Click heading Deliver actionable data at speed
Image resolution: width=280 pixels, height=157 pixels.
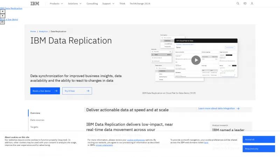click(127, 110)
